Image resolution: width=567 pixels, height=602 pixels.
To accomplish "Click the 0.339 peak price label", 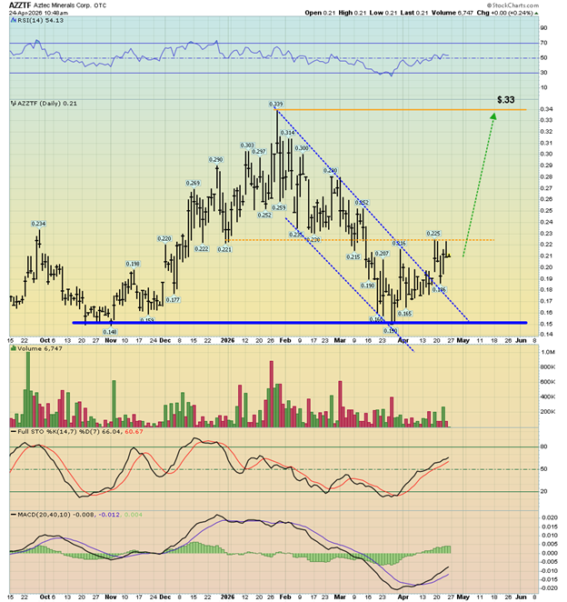I will (x=276, y=105).
